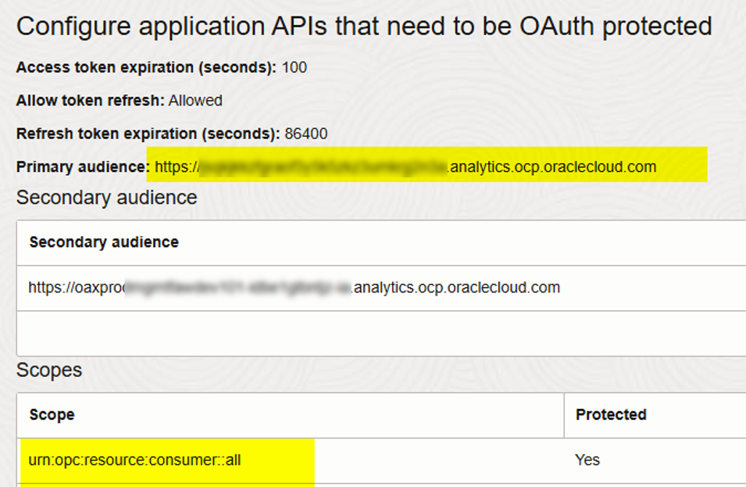Click the "Refresh token expiration (seconds)" label

pyautogui.click(x=148, y=134)
